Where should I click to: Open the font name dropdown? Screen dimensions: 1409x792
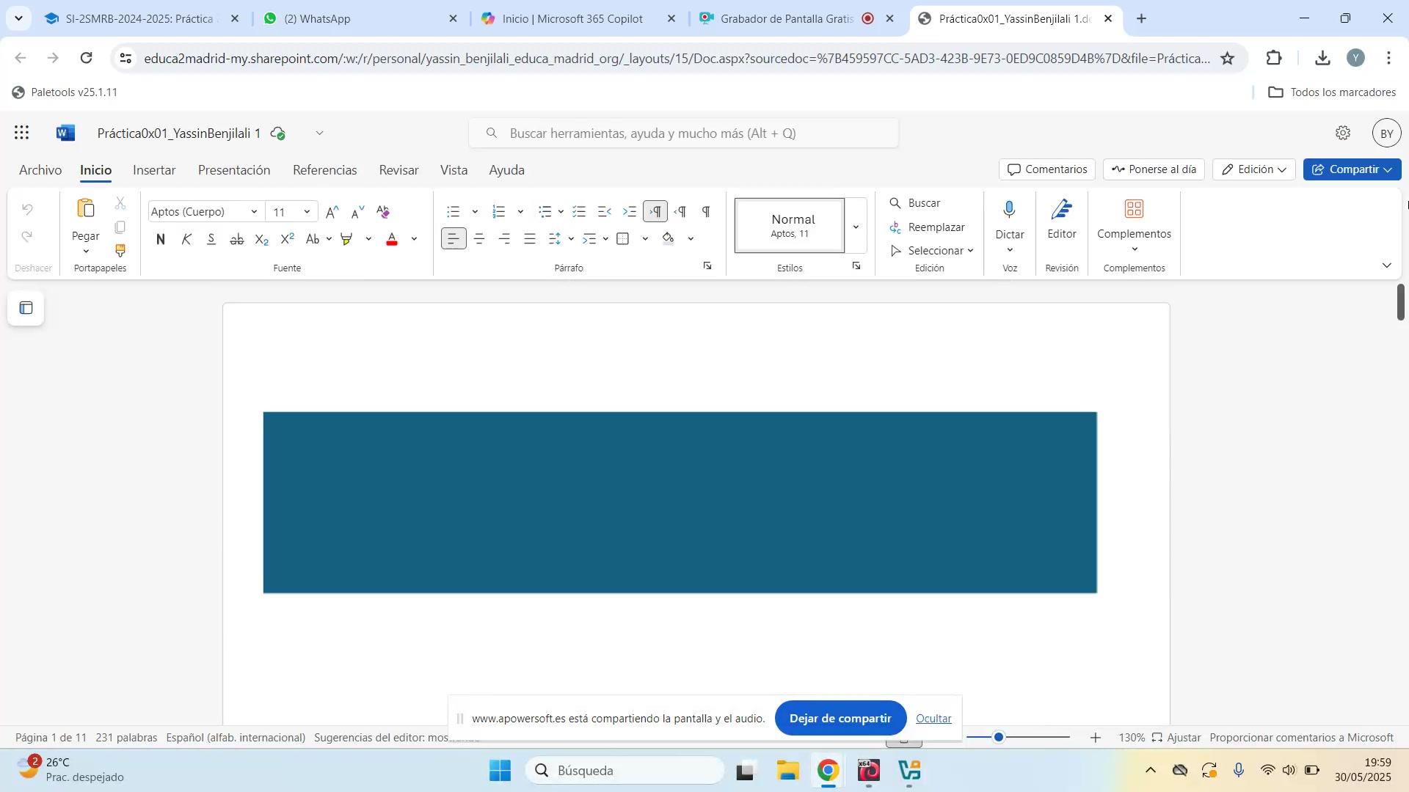coord(254,212)
